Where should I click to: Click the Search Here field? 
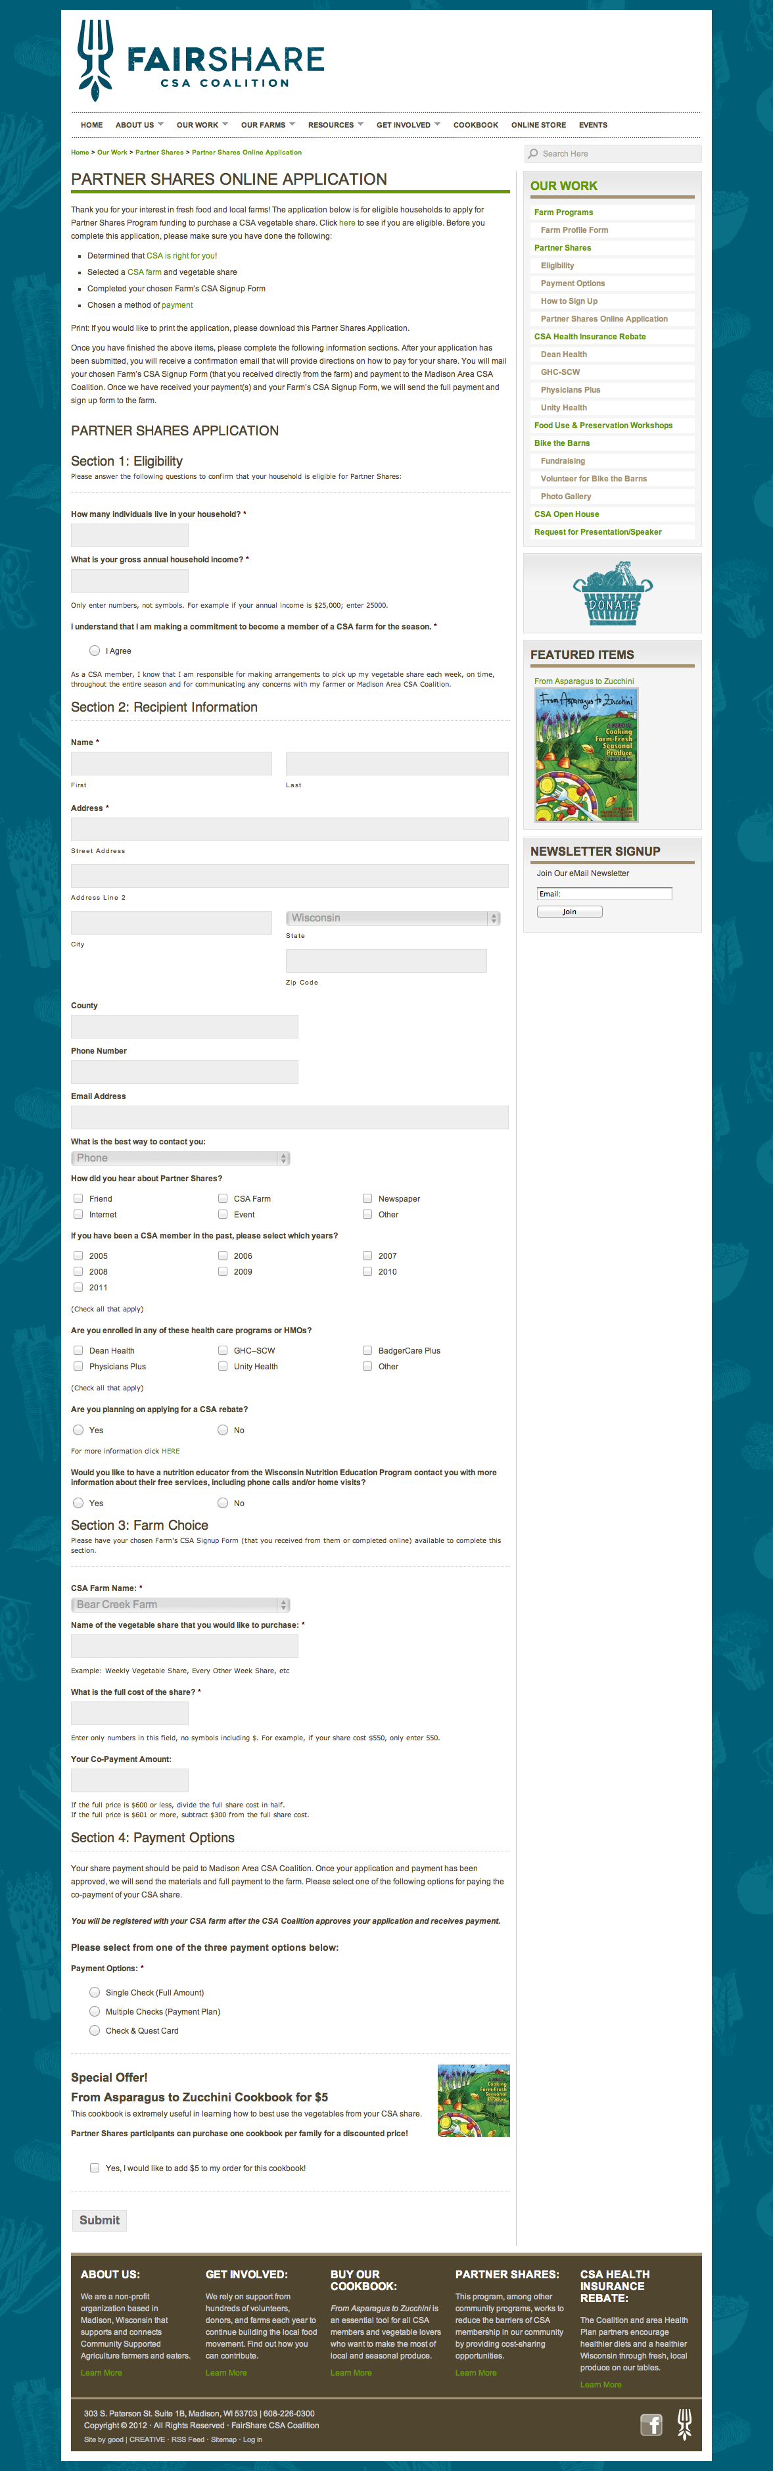614,153
